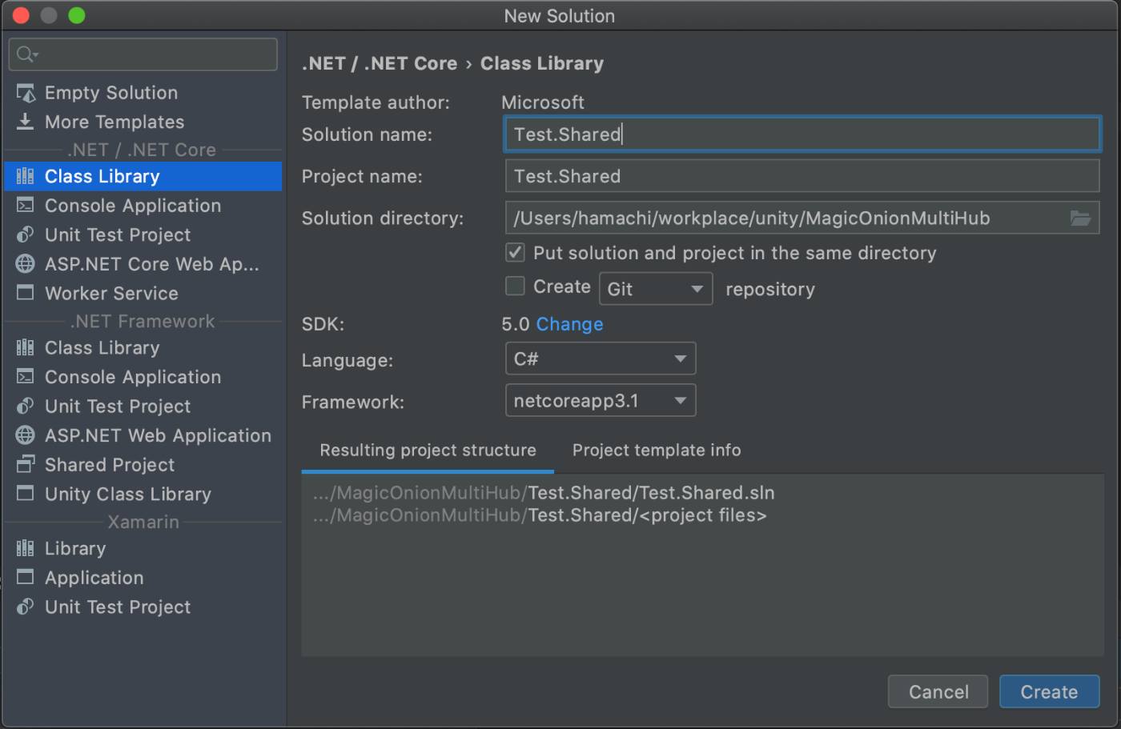Screen dimensions: 1121x729
Task: Click the Create button
Action: point(1049,692)
